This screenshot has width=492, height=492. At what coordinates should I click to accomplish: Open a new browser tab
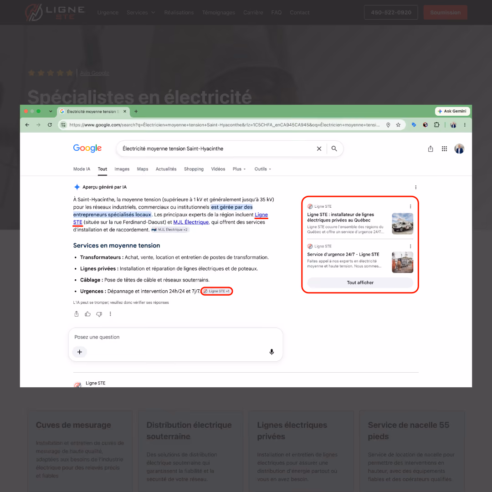click(x=136, y=112)
